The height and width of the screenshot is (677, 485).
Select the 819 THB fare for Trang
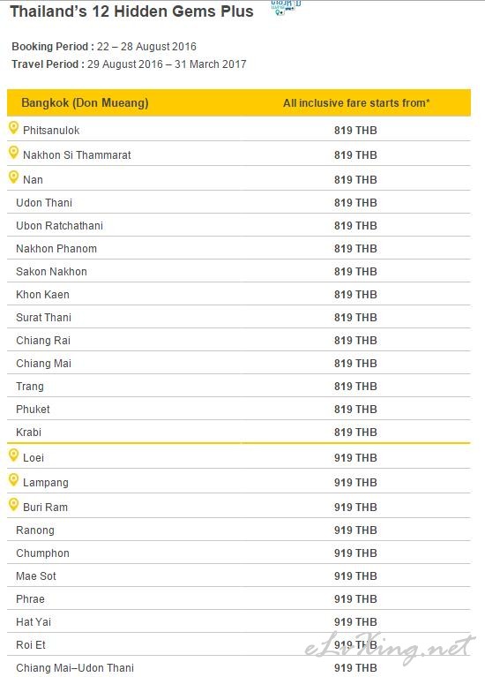pyautogui.click(x=355, y=386)
